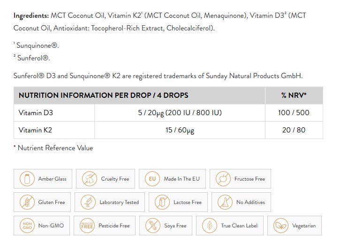Select the Cruelty Free rabbit icon
Screen dimensions: 348x248
click(x=90, y=179)
